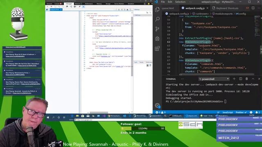Switch to the Performance tab in DevTools
This screenshot has width=262, height=147.
pyautogui.click(x=89, y=4)
